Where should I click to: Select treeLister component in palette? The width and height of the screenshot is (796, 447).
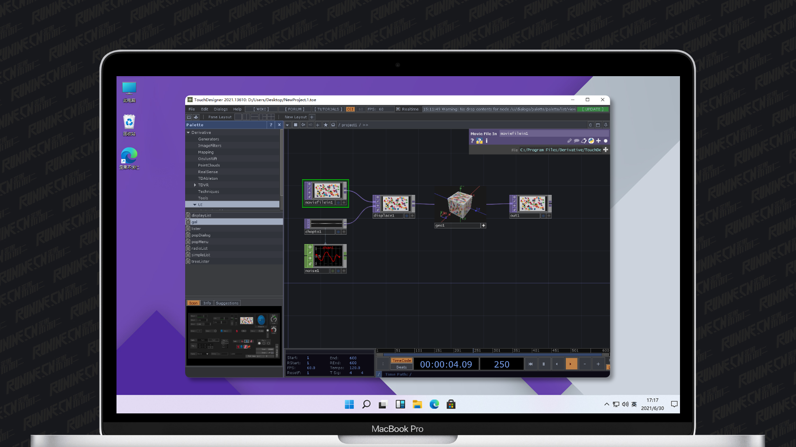[x=234, y=261]
